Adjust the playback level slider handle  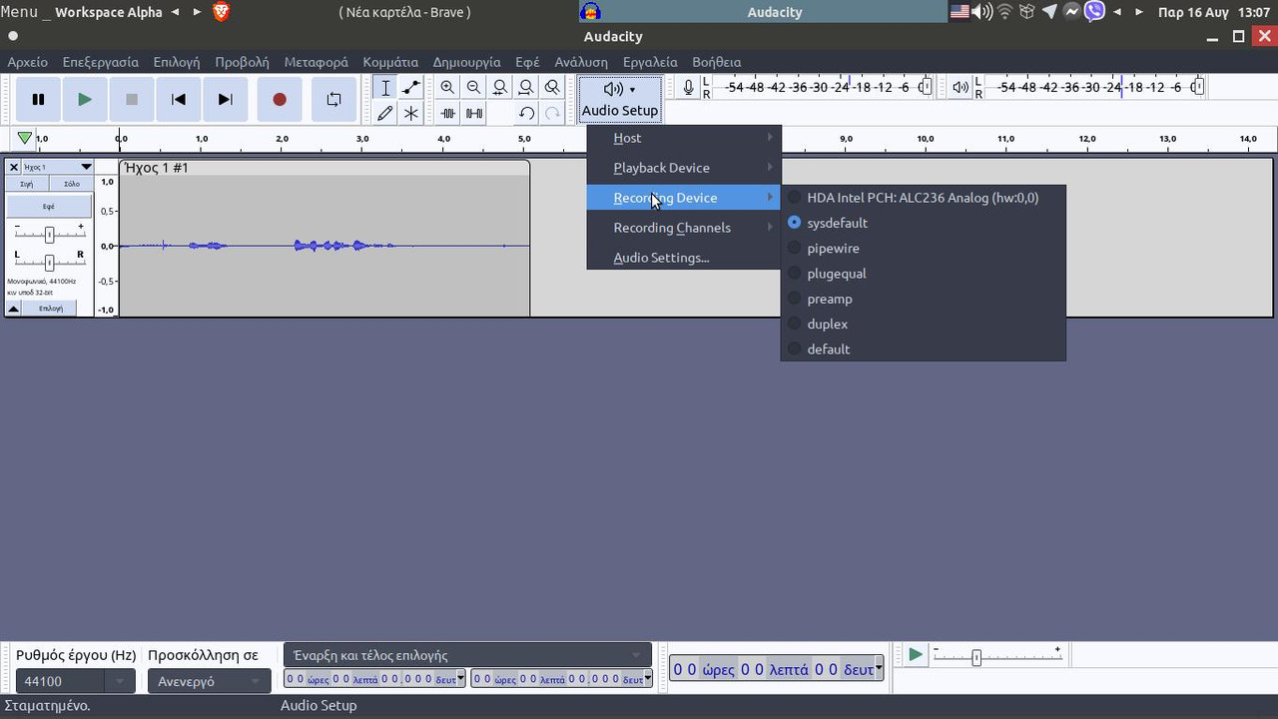click(1198, 88)
